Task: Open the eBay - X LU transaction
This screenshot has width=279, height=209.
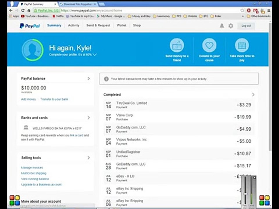Action: tap(179, 178)
